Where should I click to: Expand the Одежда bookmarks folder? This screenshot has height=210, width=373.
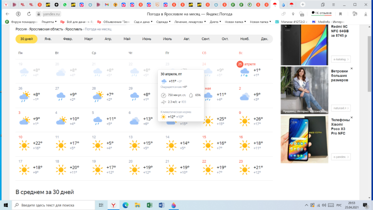pos(163,22)
